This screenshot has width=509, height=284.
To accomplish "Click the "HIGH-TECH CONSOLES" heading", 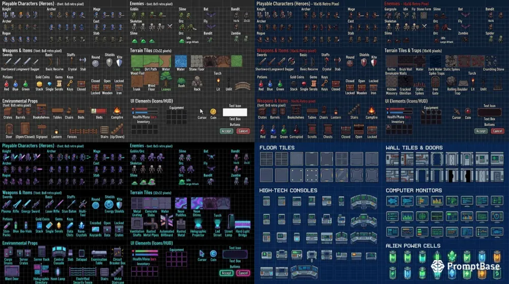I will tap(288, 190).
